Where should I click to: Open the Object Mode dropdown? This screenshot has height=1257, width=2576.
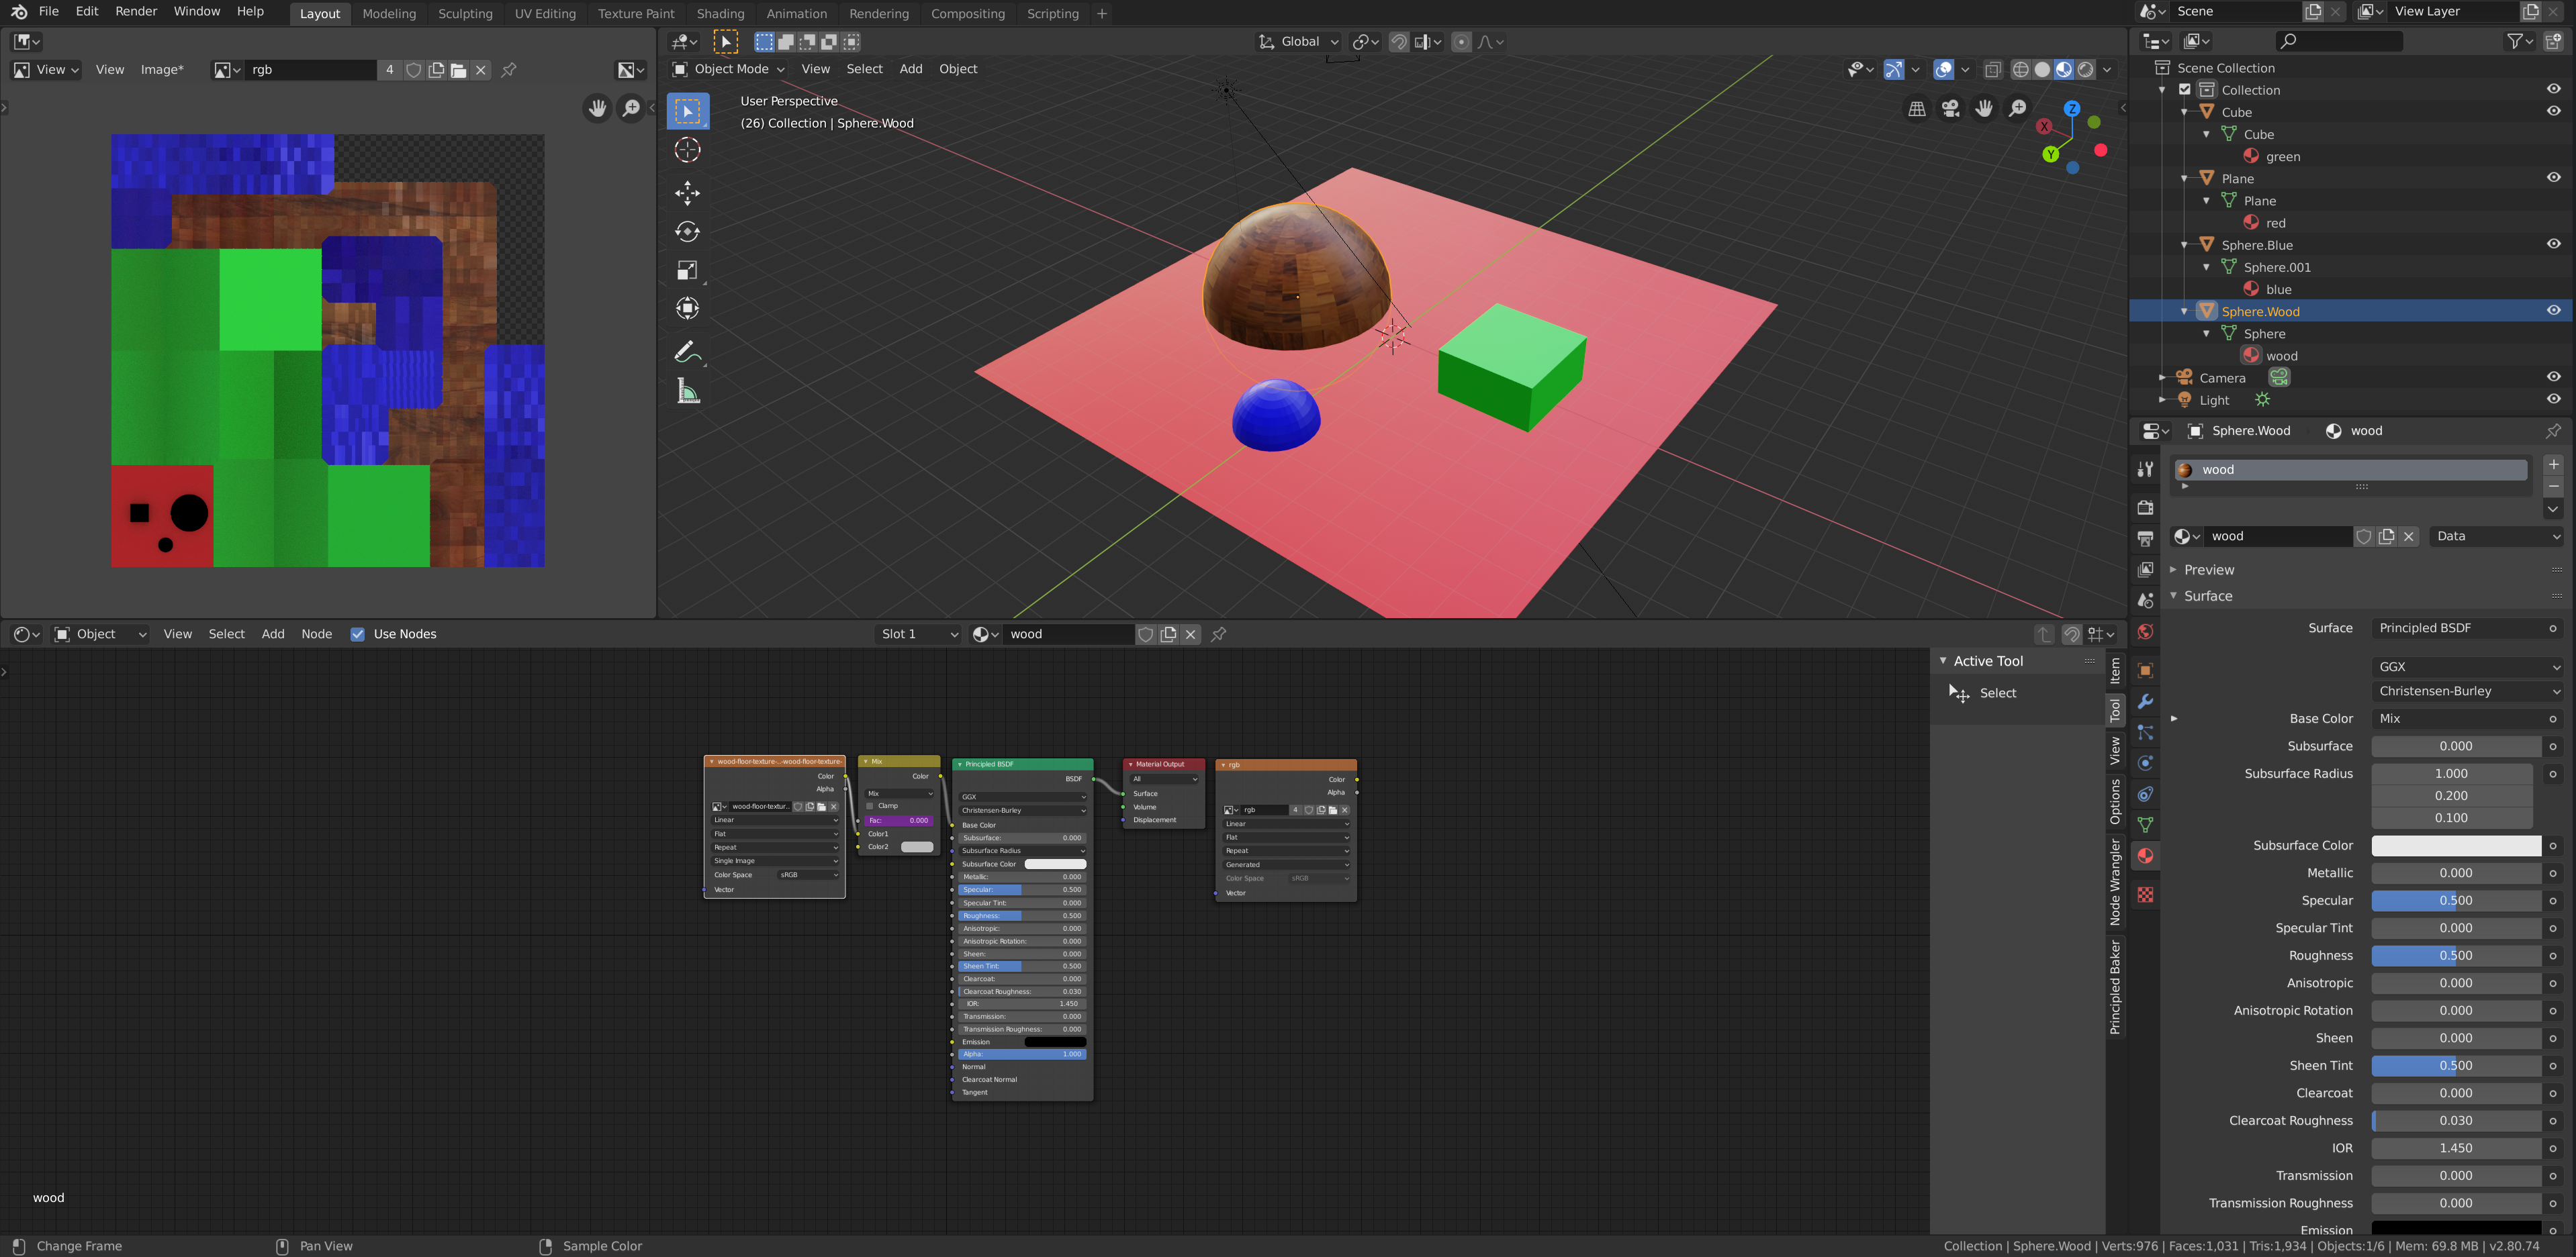click(729, 69)
